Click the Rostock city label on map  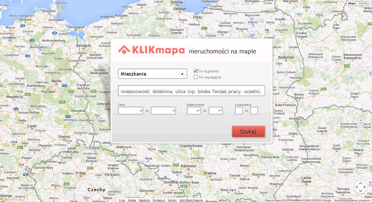click(x=26, y=20)
